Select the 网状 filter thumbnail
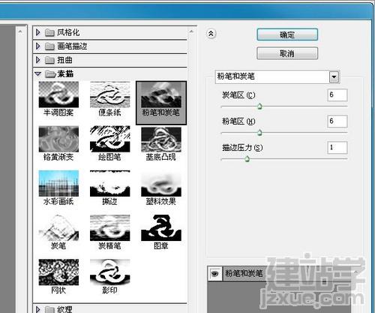Image resolution: width=375 pixels, height=313 pixels. pos(58,272)
